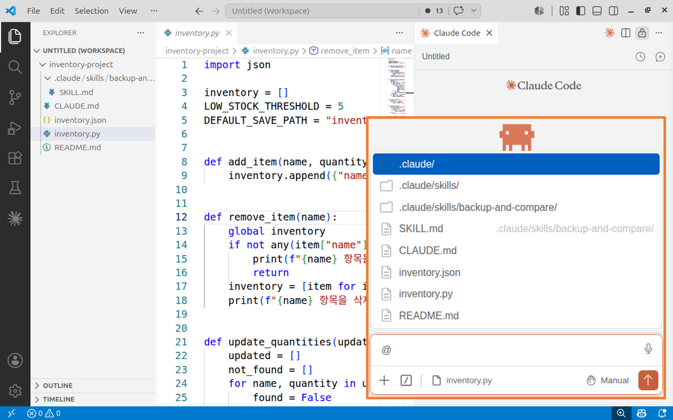673x420 pixels.
Task: Open the chat dropdown arrow in title bar
Action: coord(473,11)
